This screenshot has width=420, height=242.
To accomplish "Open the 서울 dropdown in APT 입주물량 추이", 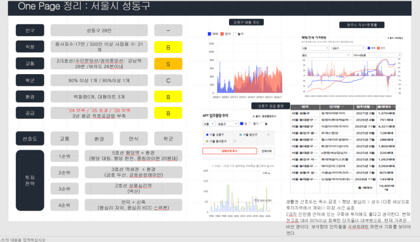I will pyautogui.click(x=209, y=124).
